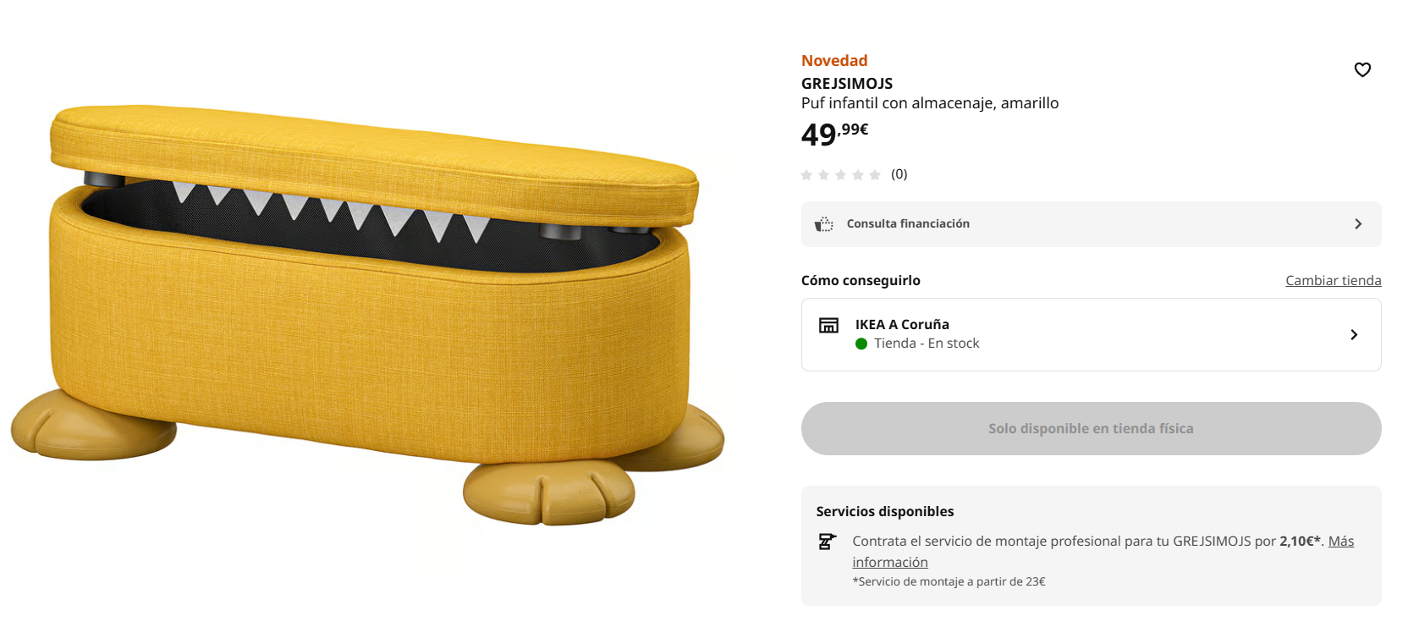Click the Servicios disponibles heading
This screenshot has height=627, width=1408.
coord(885,512)
